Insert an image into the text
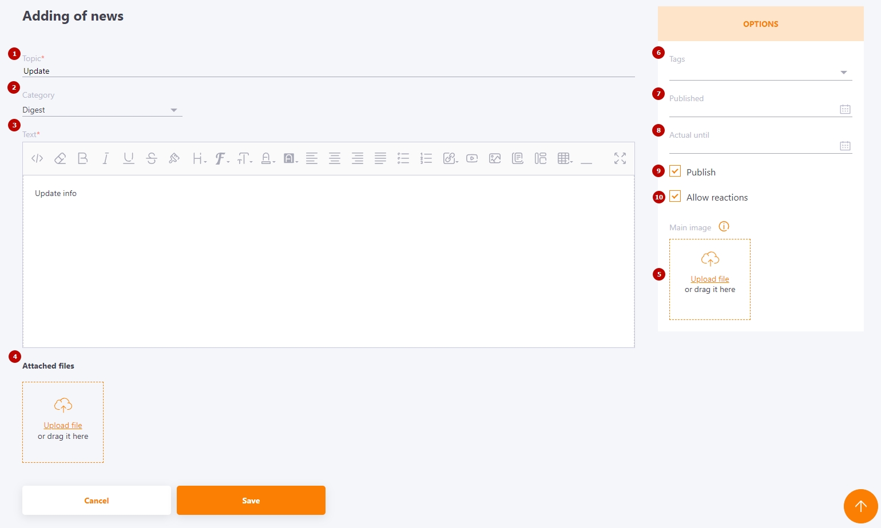881x528 pixels. (495, 158)
